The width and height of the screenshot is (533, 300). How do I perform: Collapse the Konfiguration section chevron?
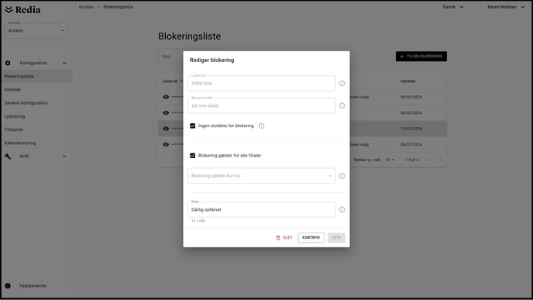(x=64, y=63)
